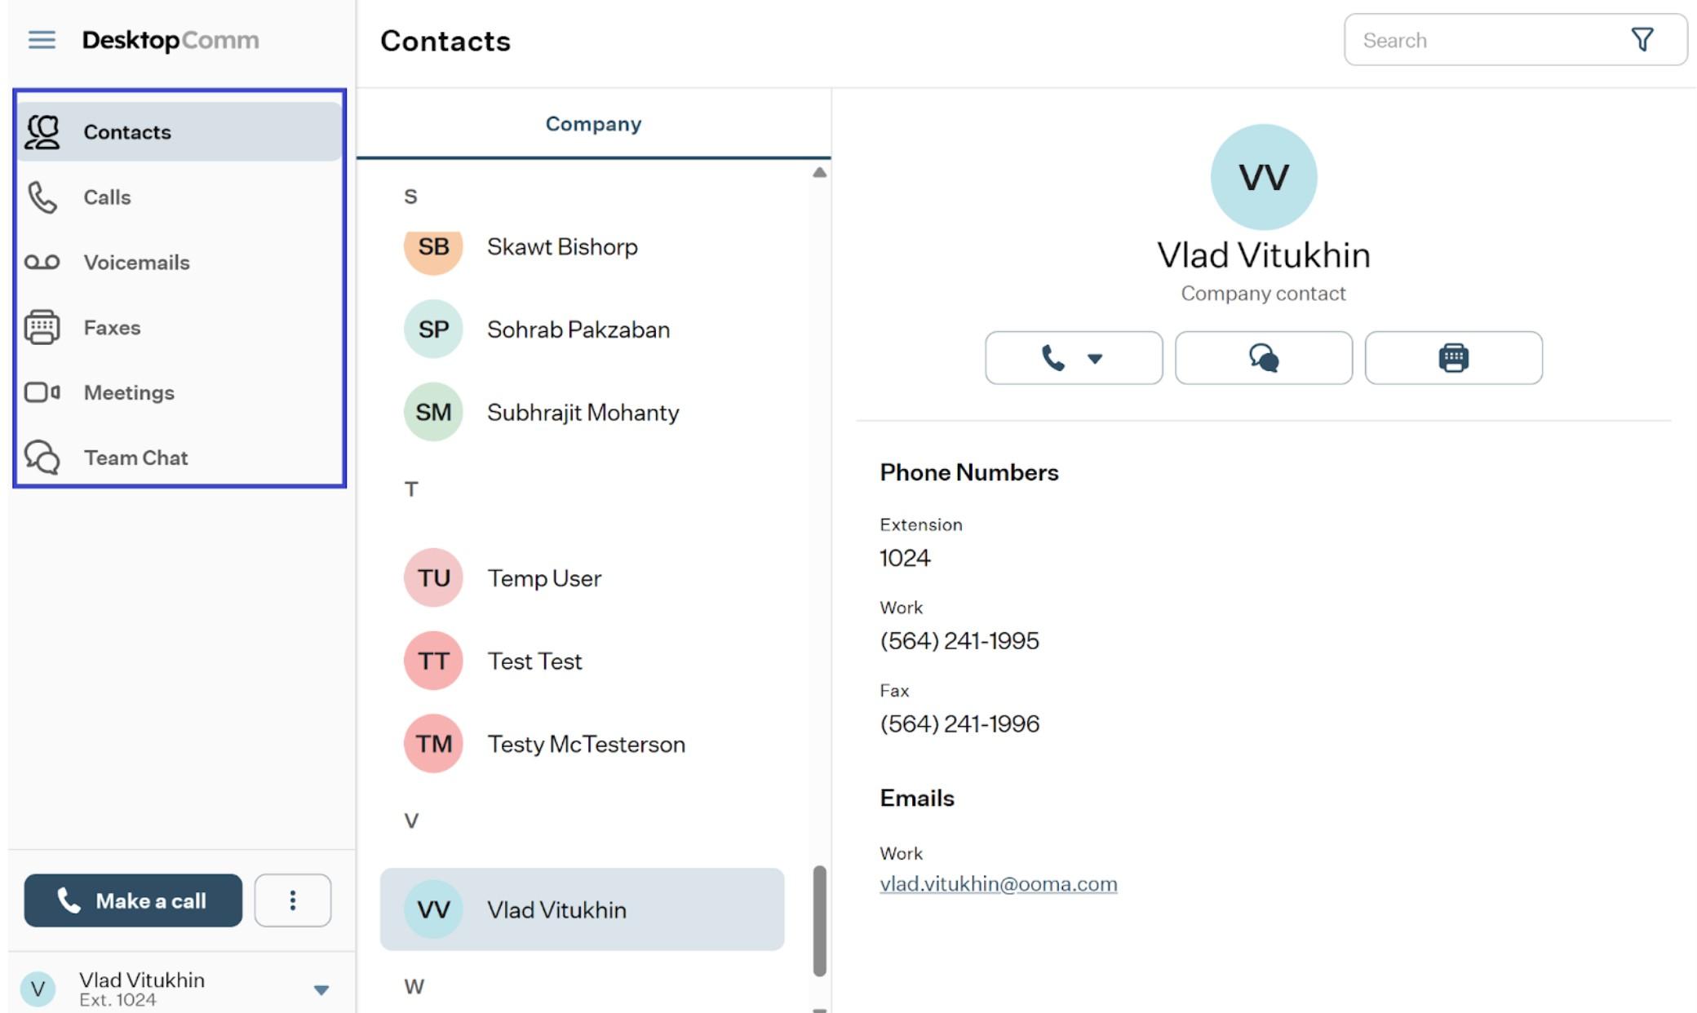Switch to the Company tab

tap(593, 124)
